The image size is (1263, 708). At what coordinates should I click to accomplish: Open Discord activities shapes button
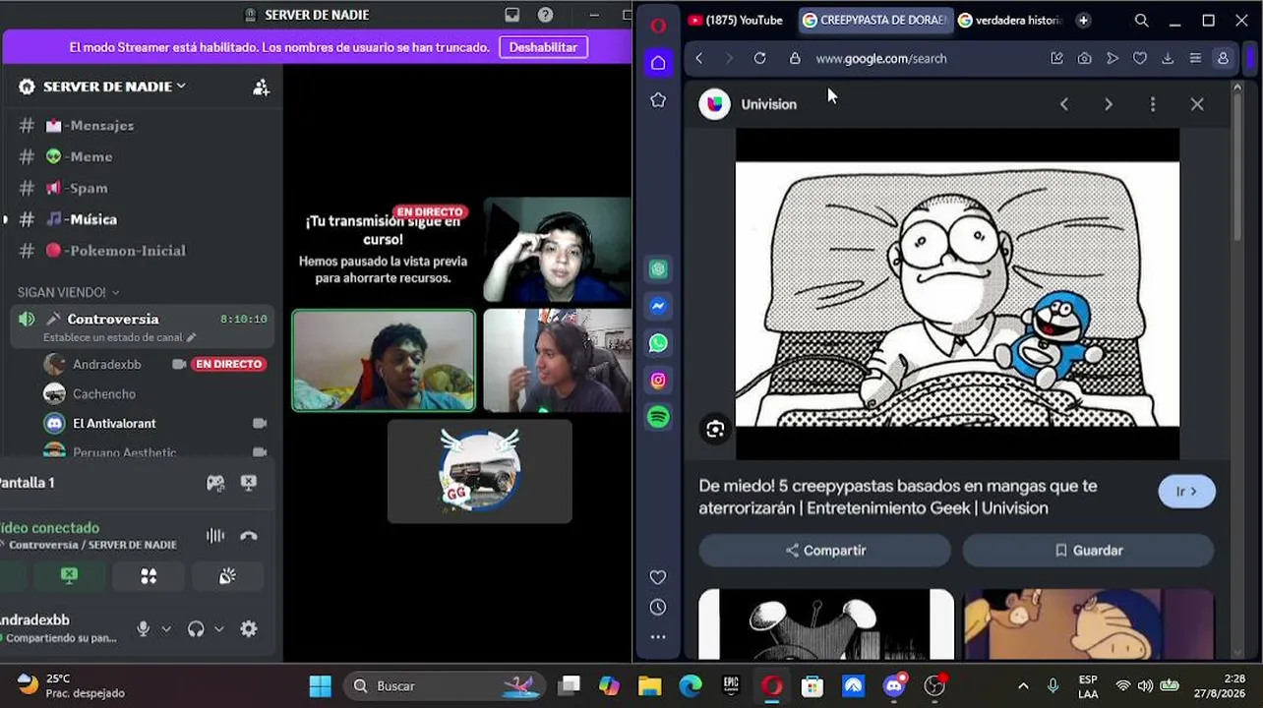tap(149, 576)
